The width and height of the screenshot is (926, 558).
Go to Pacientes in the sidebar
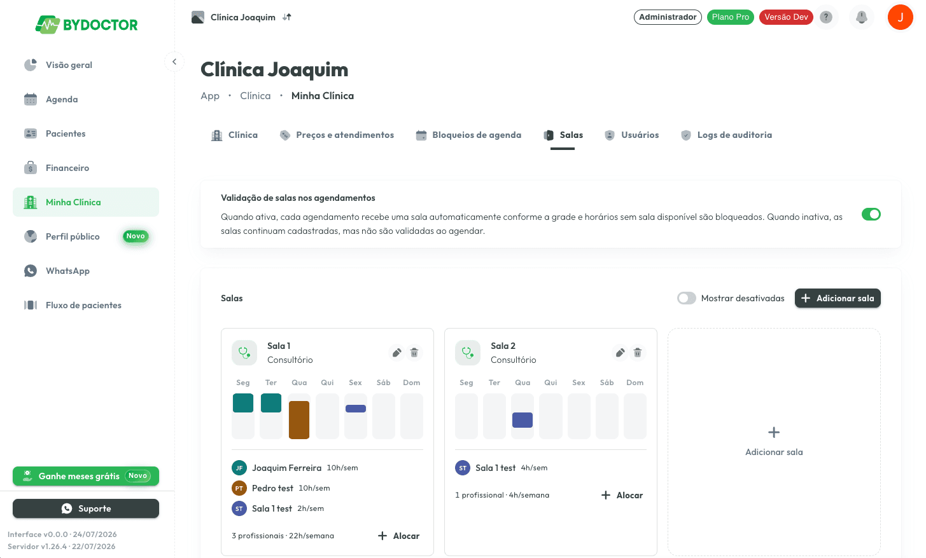(86, 133)
